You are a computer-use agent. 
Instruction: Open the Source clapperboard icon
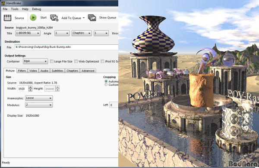tap(7, 18)
